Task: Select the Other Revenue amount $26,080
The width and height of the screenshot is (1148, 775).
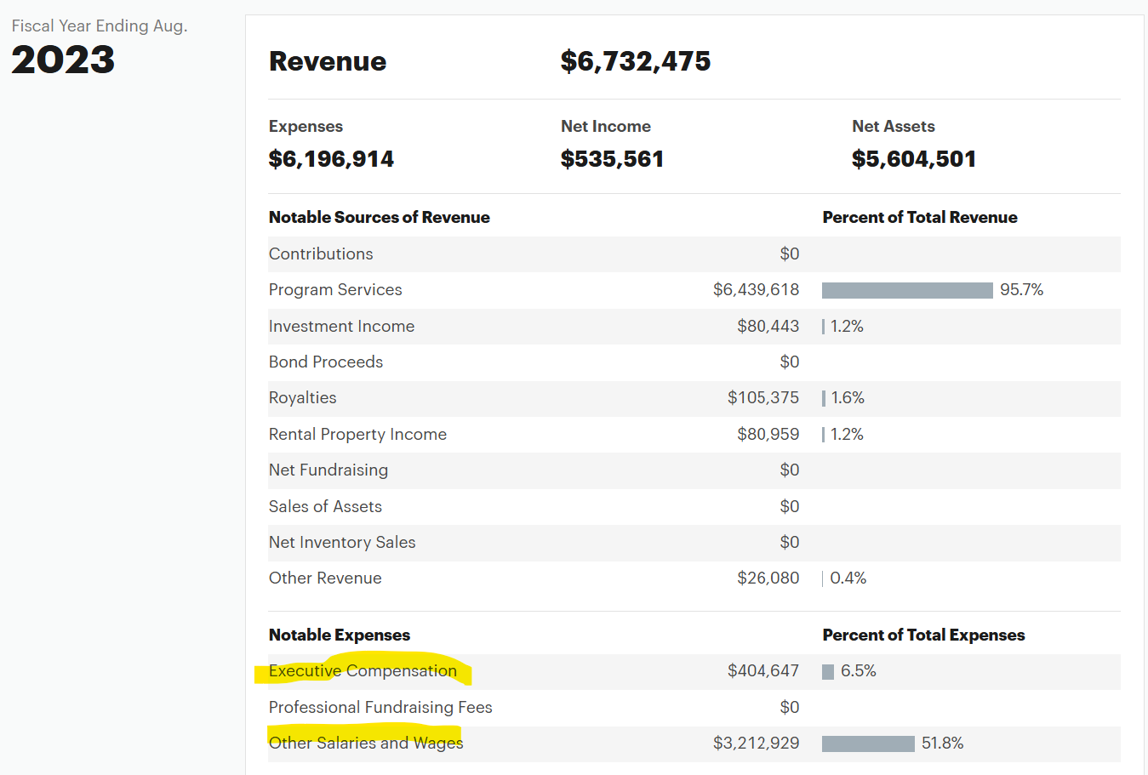Action: pos(768,578)
